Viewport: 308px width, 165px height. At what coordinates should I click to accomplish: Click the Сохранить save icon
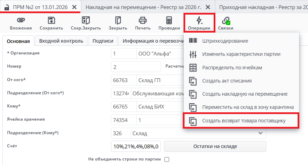(51, 20)
